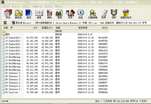Click the folder icon of 图片
The image size is (151, 104).
(4, 34)
